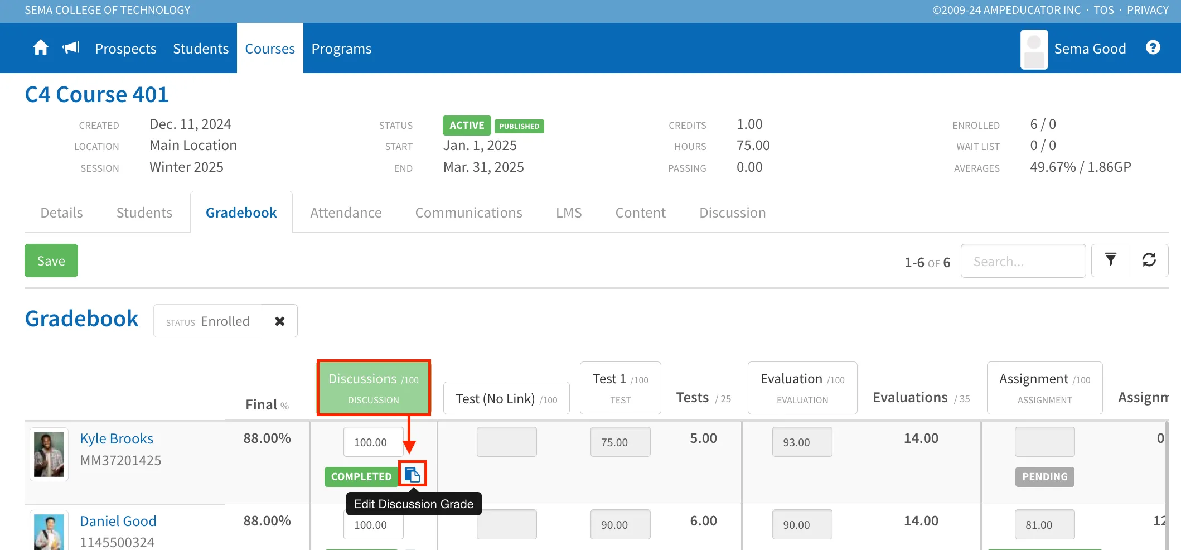Screen dimensions: 1181x550
Task: Click Daniel Good Test 1 grade 90.00
Action: [x=621, y=524]
